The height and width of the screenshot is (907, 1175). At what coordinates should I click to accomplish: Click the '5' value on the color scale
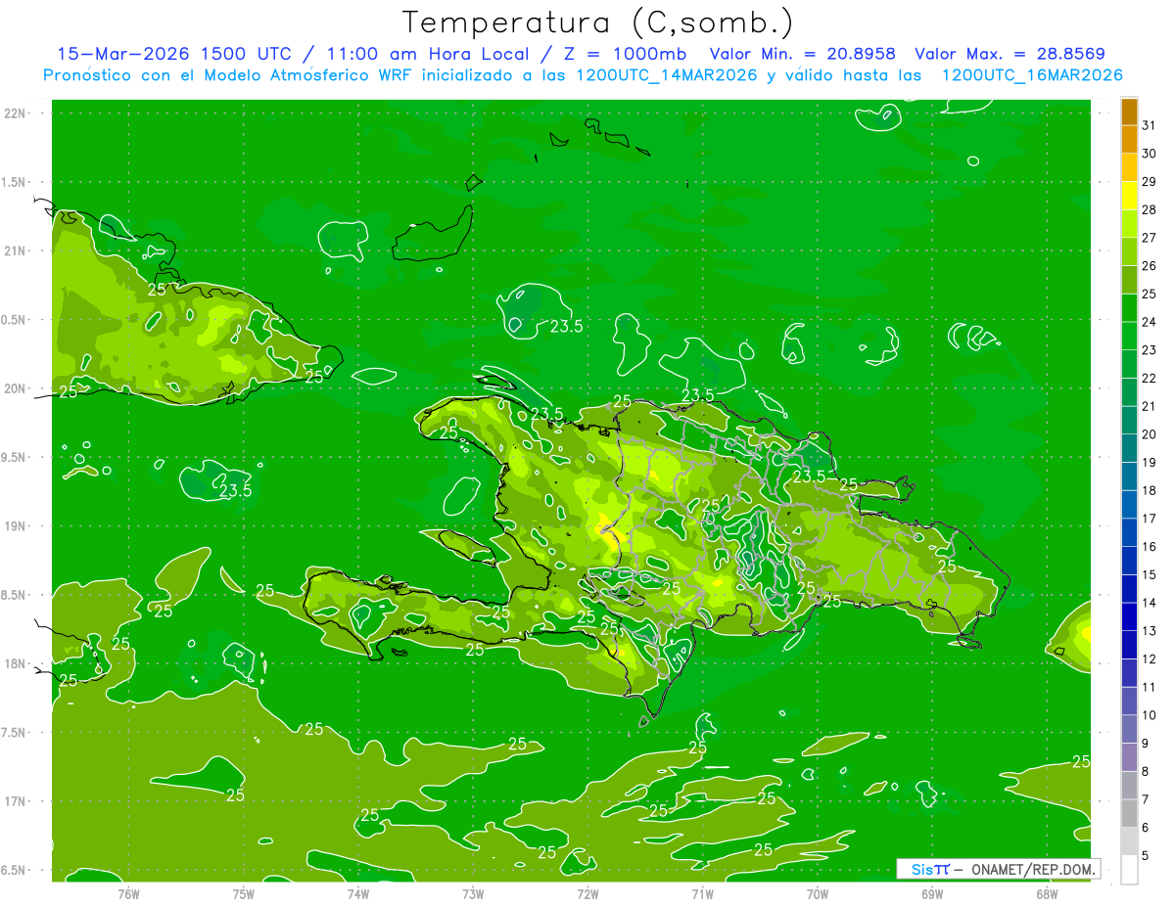pyautogui.click(x=1146, y=855)
